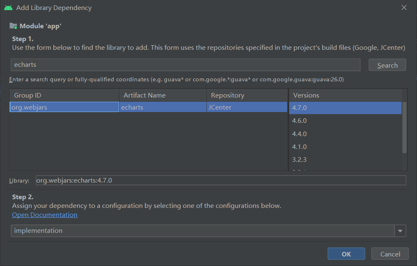This screenshot has width=417, height=266.
Task: Sort by the Artifact Name column header
Action: (163, 95)
